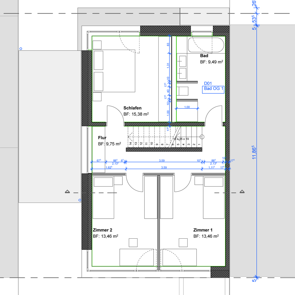The width and height of the screenshot is (295, 295).
Task: Click the D01 detail label
Action: [208, 84]
